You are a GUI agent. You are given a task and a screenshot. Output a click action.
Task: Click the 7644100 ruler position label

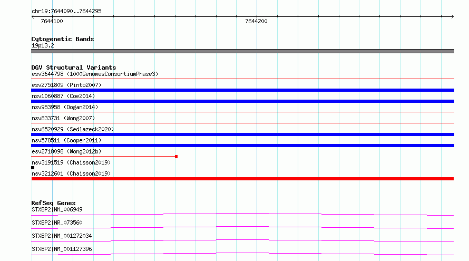click(52, 21)
